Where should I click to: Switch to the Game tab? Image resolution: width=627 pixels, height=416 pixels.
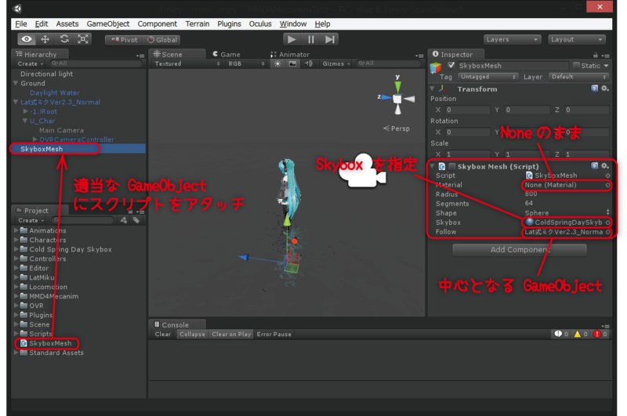(227, 54)
